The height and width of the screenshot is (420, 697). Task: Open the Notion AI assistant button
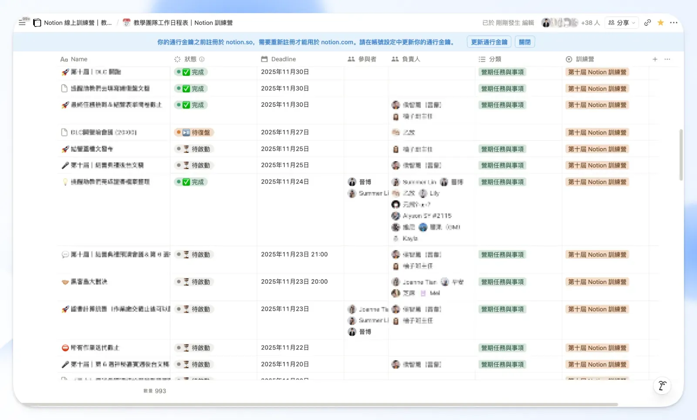click(662, 386)
